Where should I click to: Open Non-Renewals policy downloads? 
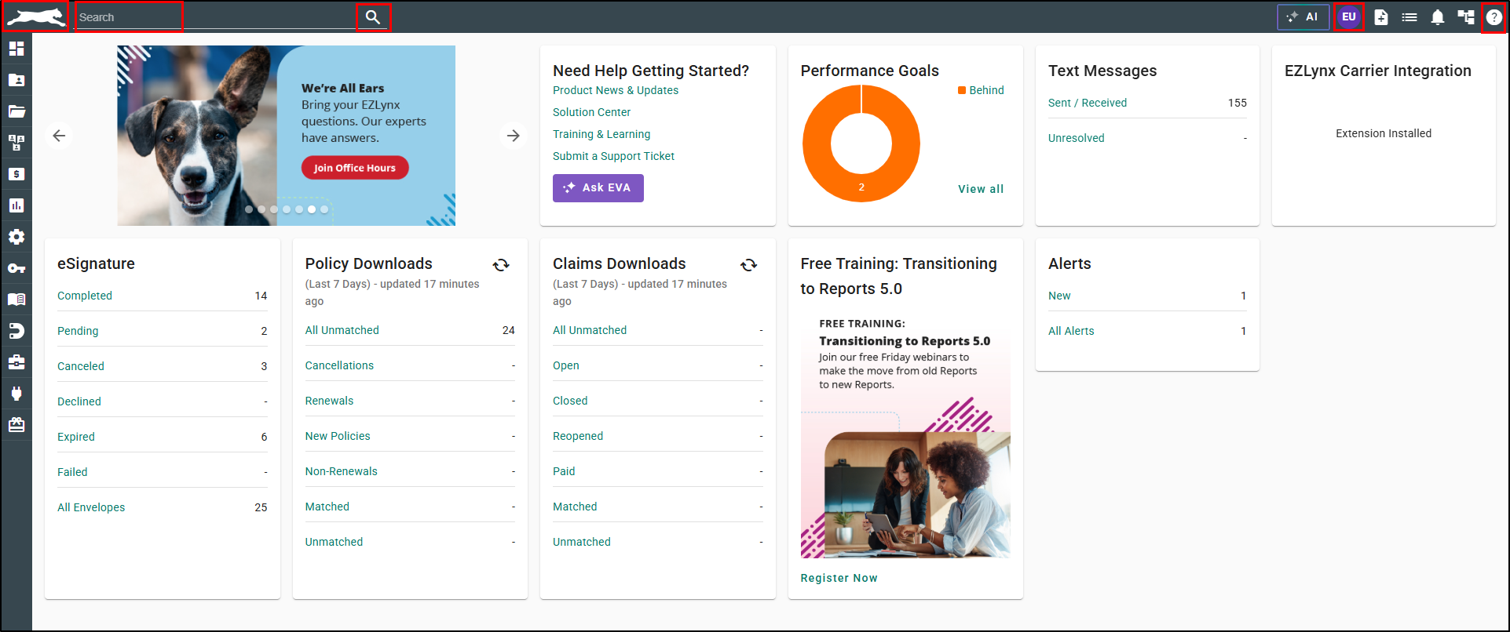click(342, 471)
